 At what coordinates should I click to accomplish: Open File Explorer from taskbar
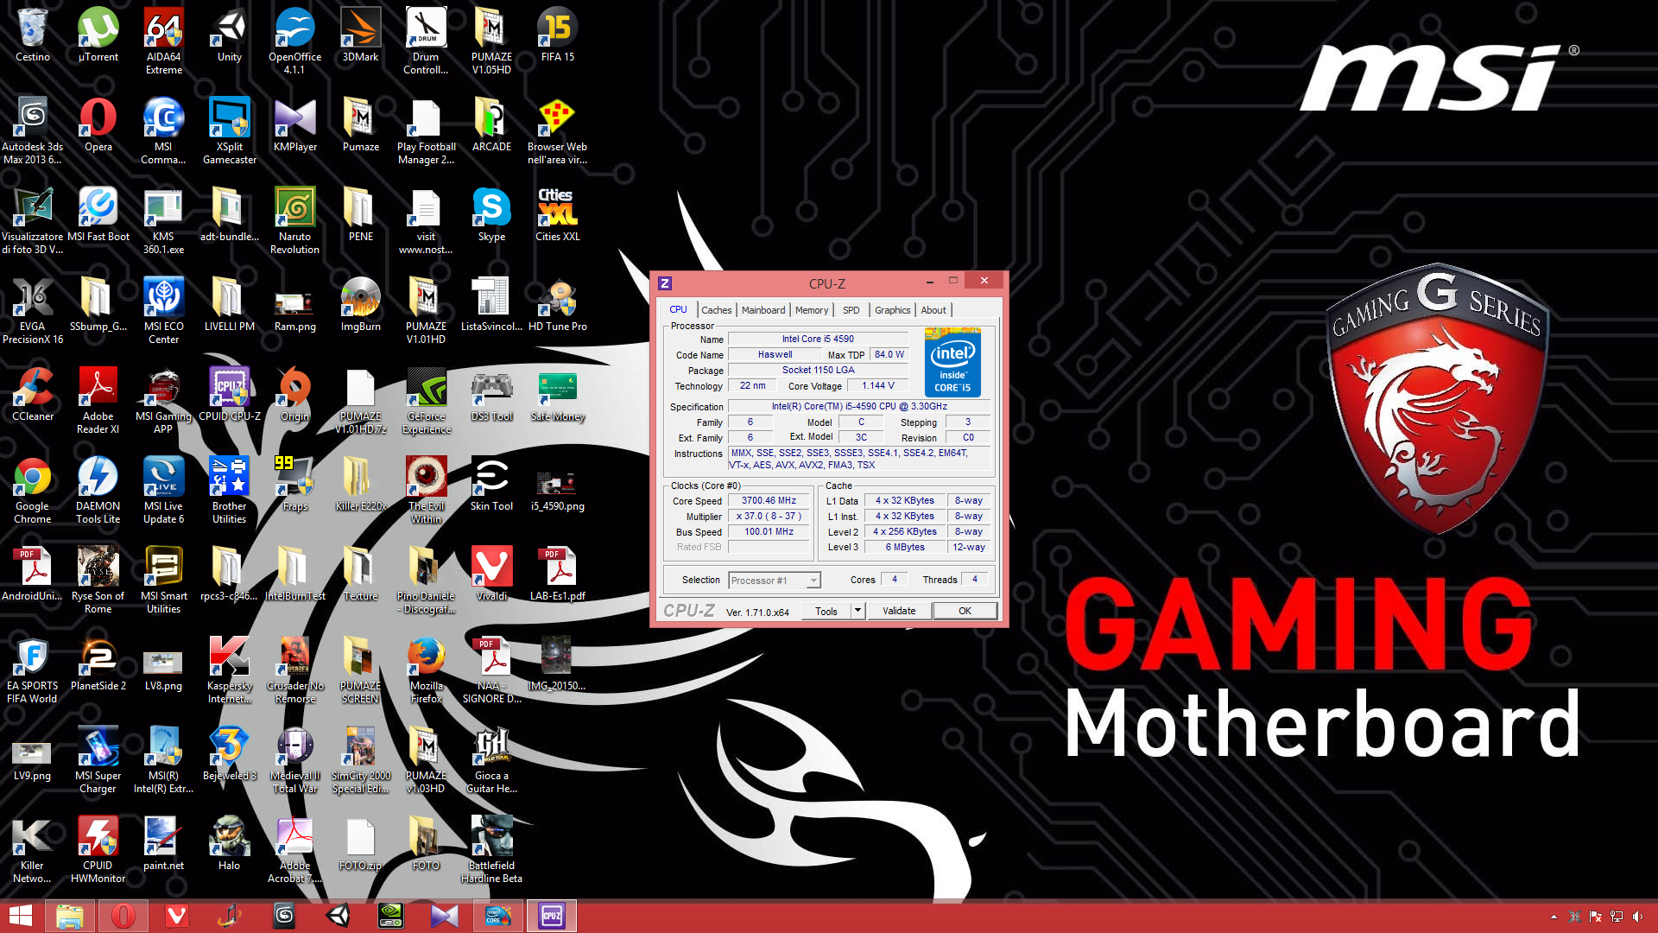69,916
